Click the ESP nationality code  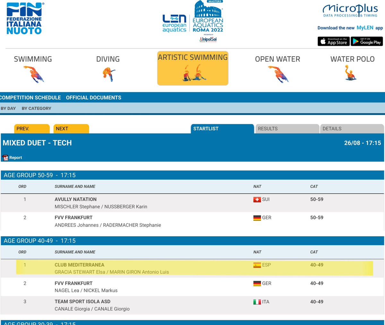[x=267, y=265]
